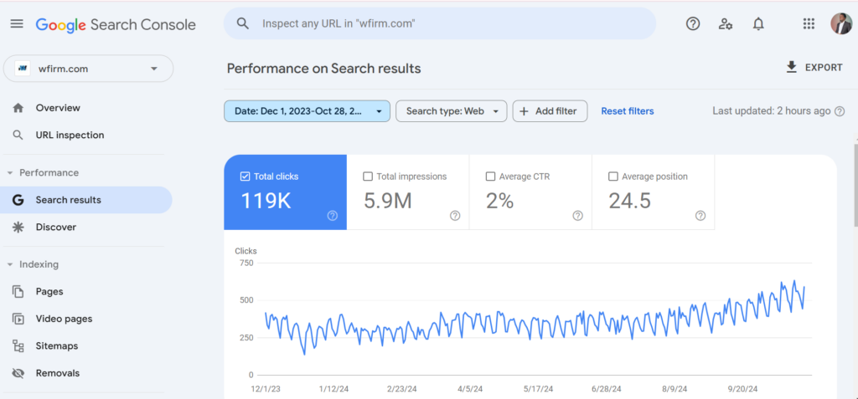Click info icon beside Last updated
The image size is (858, 399).
click(840, 111)
